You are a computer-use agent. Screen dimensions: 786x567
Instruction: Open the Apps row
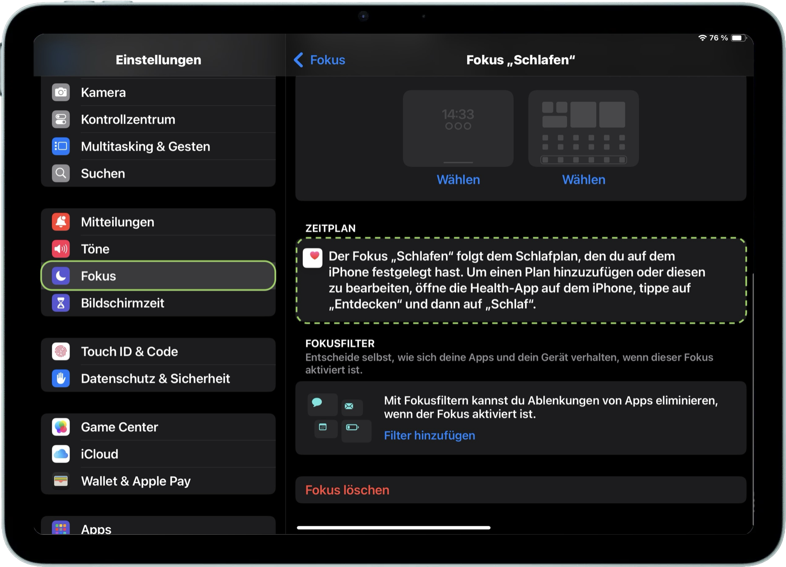[x=159, y=526]
